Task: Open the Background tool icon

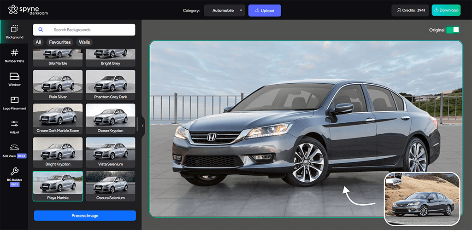Action: (14, 29)
